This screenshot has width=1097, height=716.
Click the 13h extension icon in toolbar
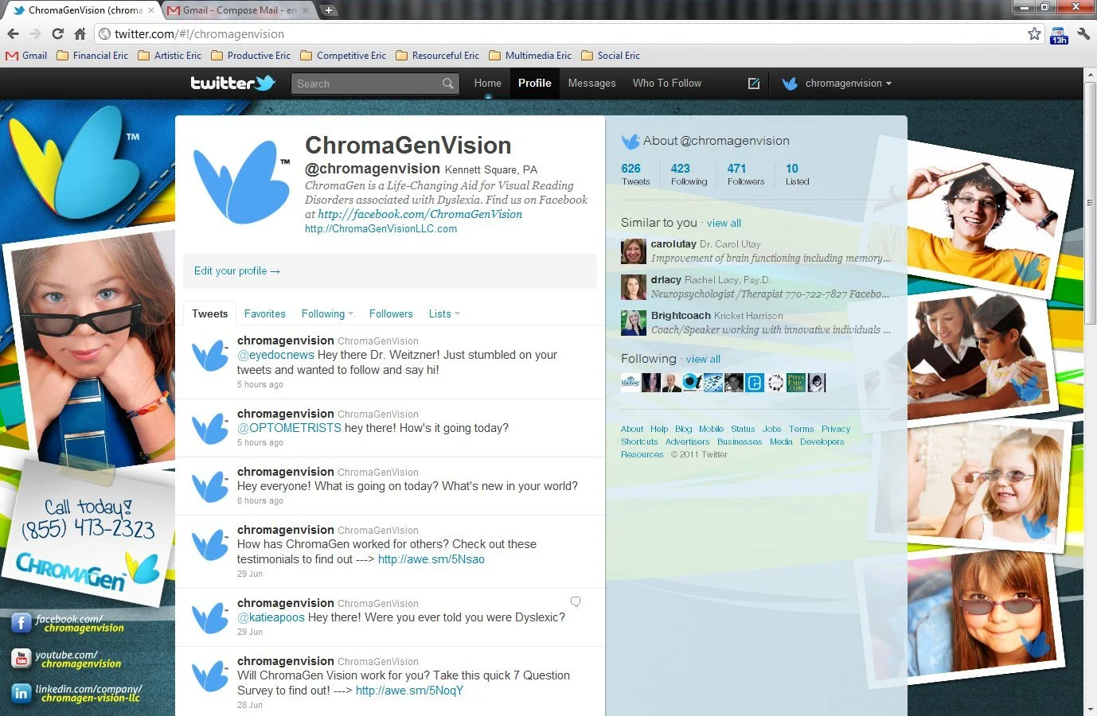1059,34
